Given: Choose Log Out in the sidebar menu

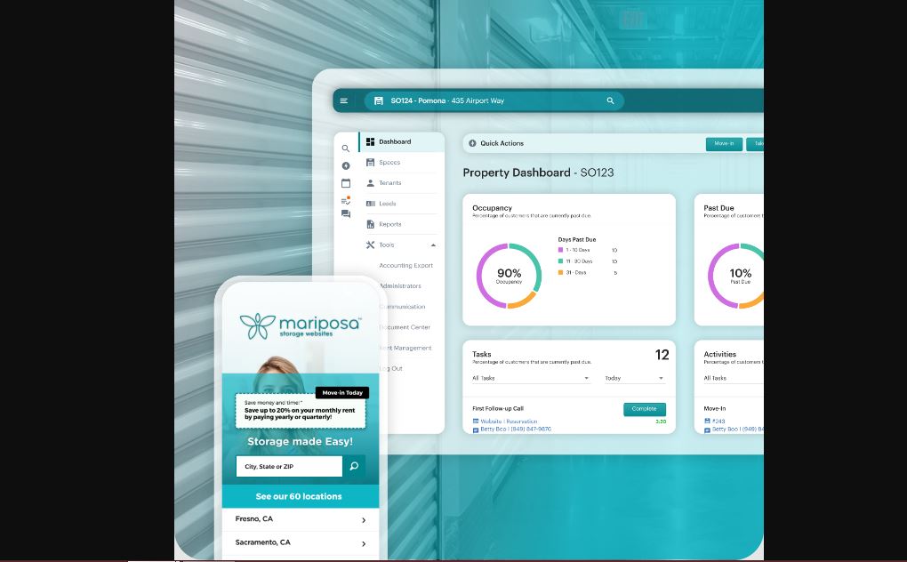Looking at the screenshot, I should 390,368.
